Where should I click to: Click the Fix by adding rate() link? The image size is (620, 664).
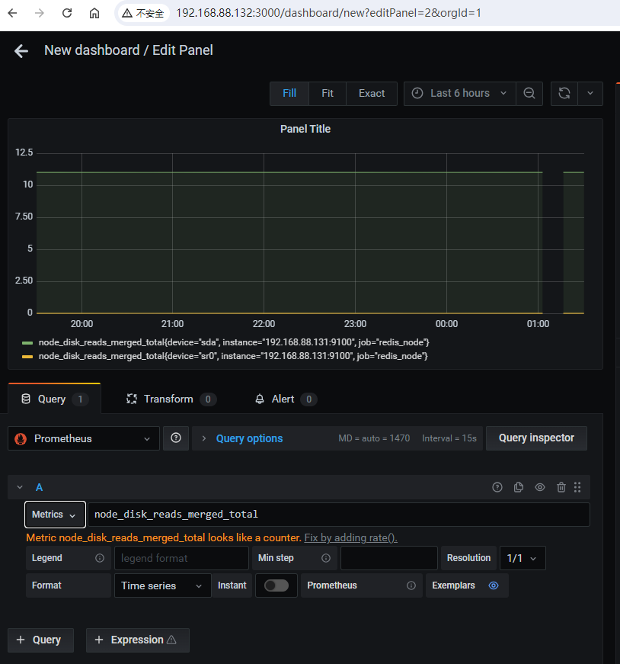coord(350,537)
